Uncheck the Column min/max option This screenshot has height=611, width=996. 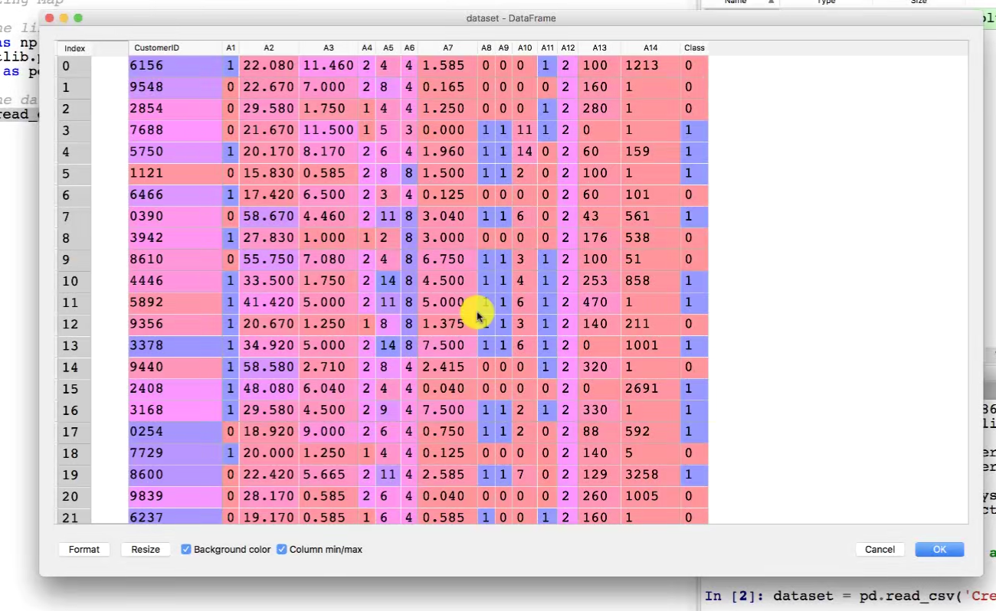point(282,549)
